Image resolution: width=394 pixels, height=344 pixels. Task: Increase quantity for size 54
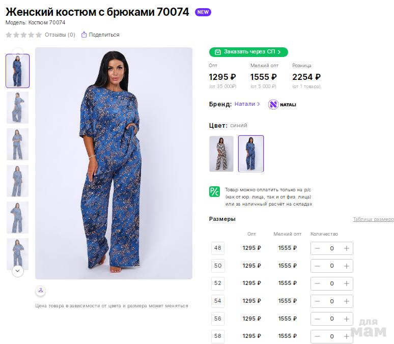347,301
